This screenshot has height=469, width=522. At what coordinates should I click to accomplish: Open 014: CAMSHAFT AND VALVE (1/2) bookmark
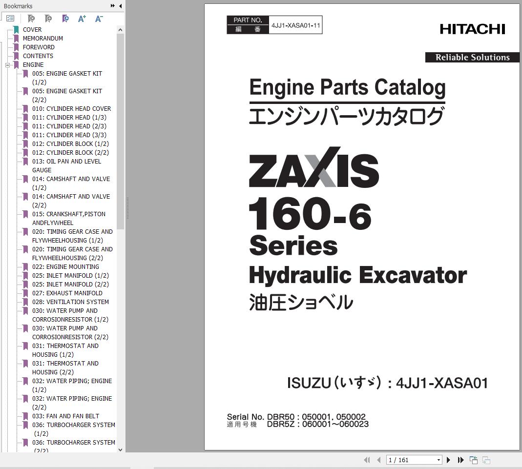click(x=71, y=184)
